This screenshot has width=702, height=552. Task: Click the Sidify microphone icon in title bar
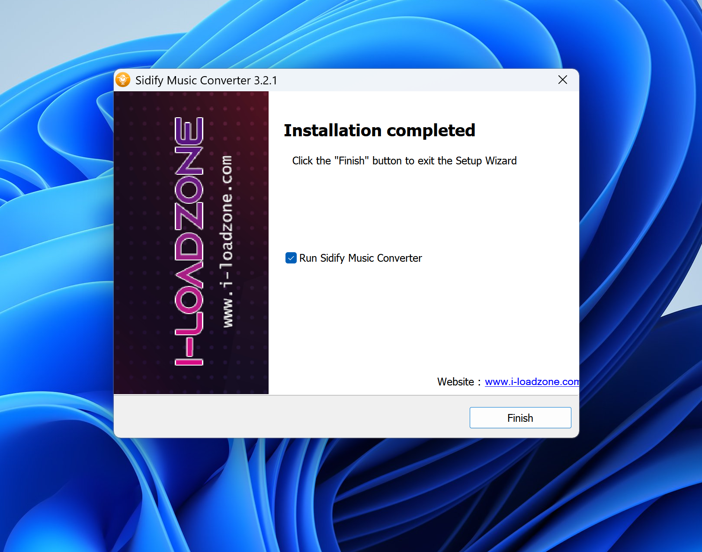[x=123, y=80]
